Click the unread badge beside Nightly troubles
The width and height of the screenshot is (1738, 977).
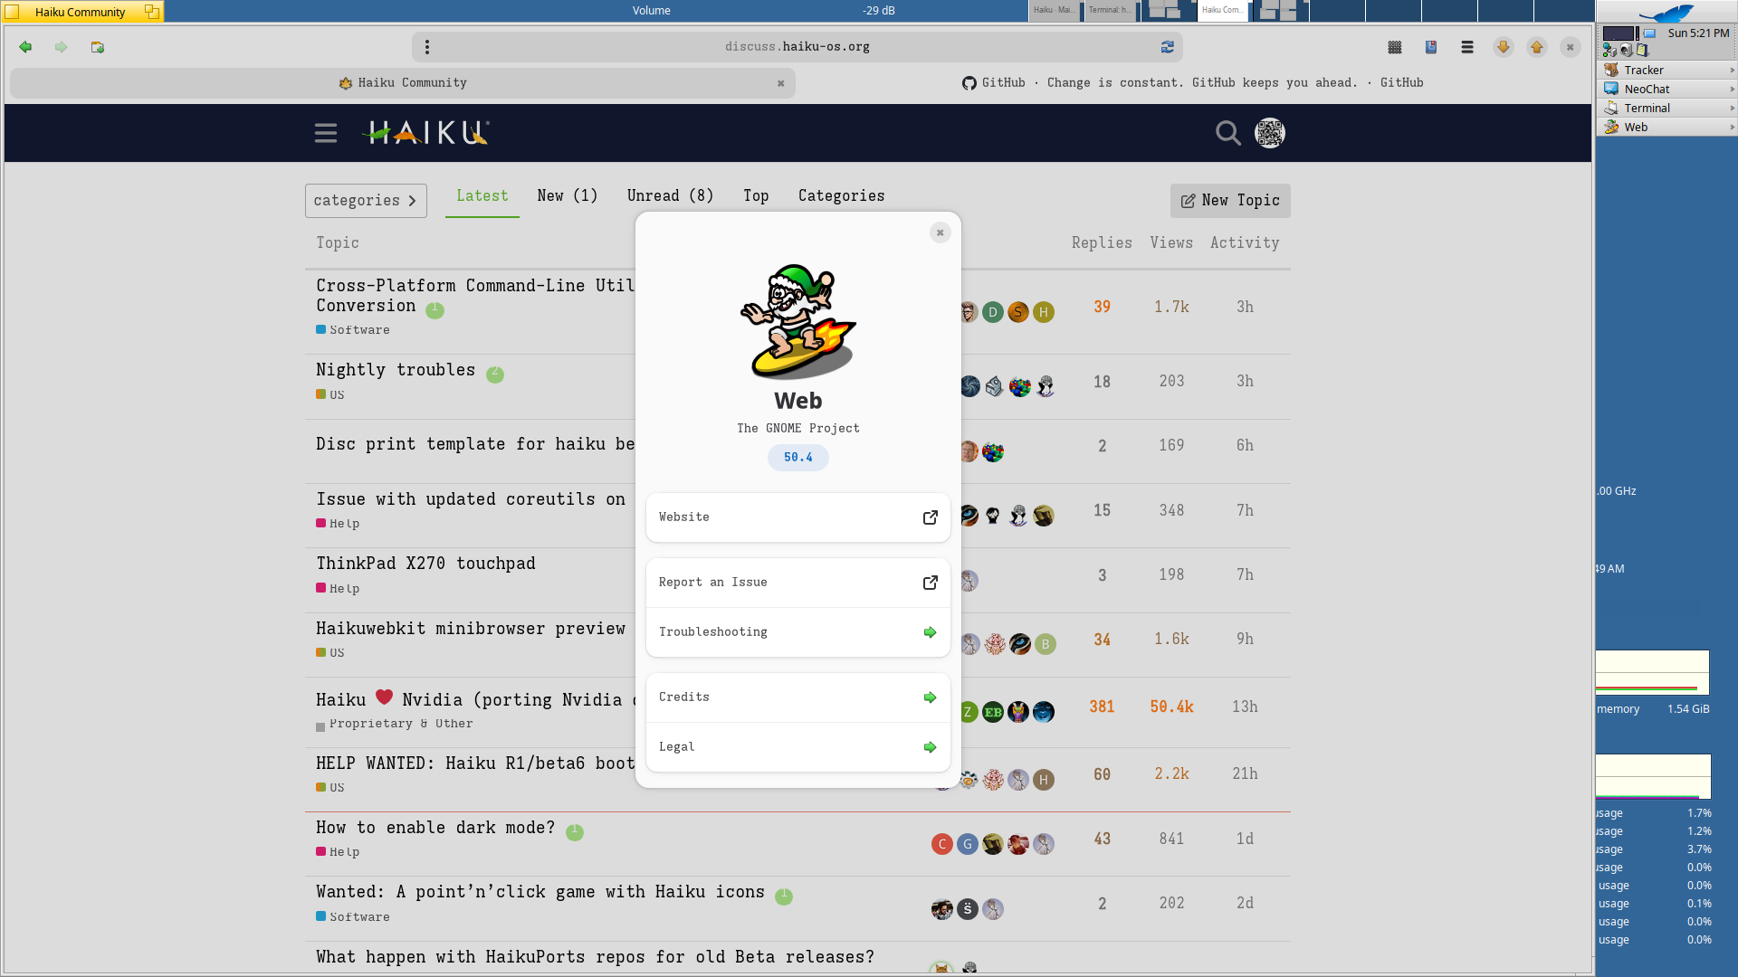coord(495,374)
